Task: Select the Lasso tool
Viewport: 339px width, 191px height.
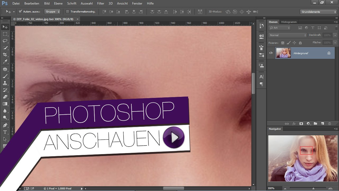Action: click(x=5, y=41)
